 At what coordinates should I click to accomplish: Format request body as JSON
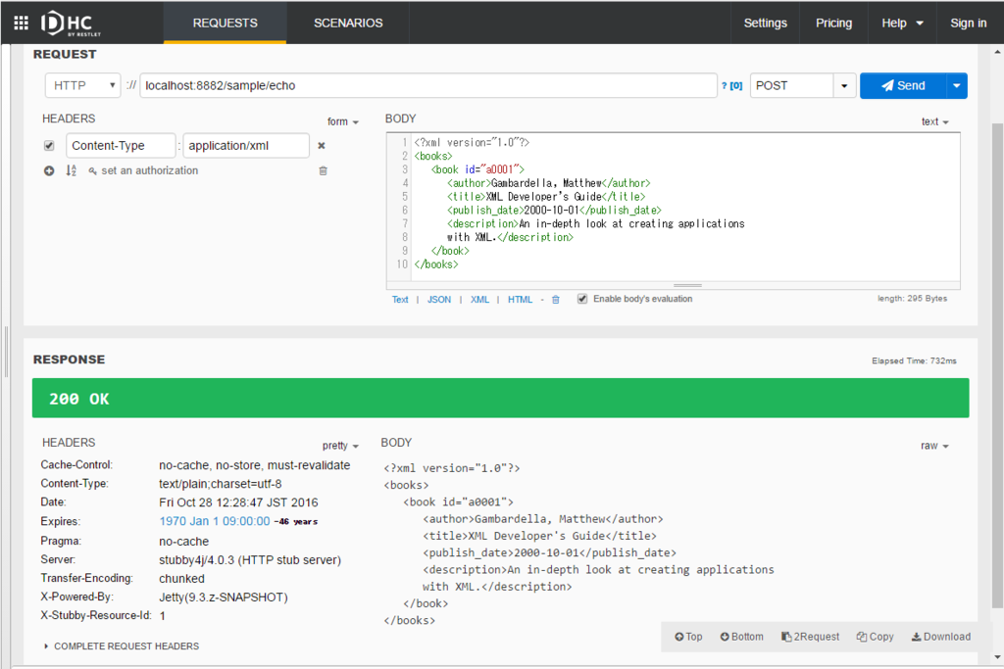point(439,300)
